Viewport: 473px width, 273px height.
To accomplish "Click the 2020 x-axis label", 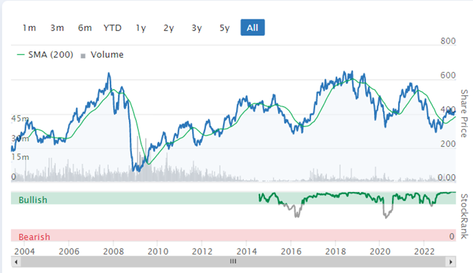I will (x=380, y=251).
